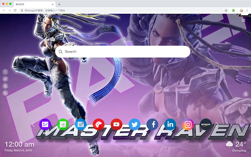Image resolution: width=251 pixels, height=157 pixels.
Task: Open the red game controller shortcut
Action: [98, 124]
